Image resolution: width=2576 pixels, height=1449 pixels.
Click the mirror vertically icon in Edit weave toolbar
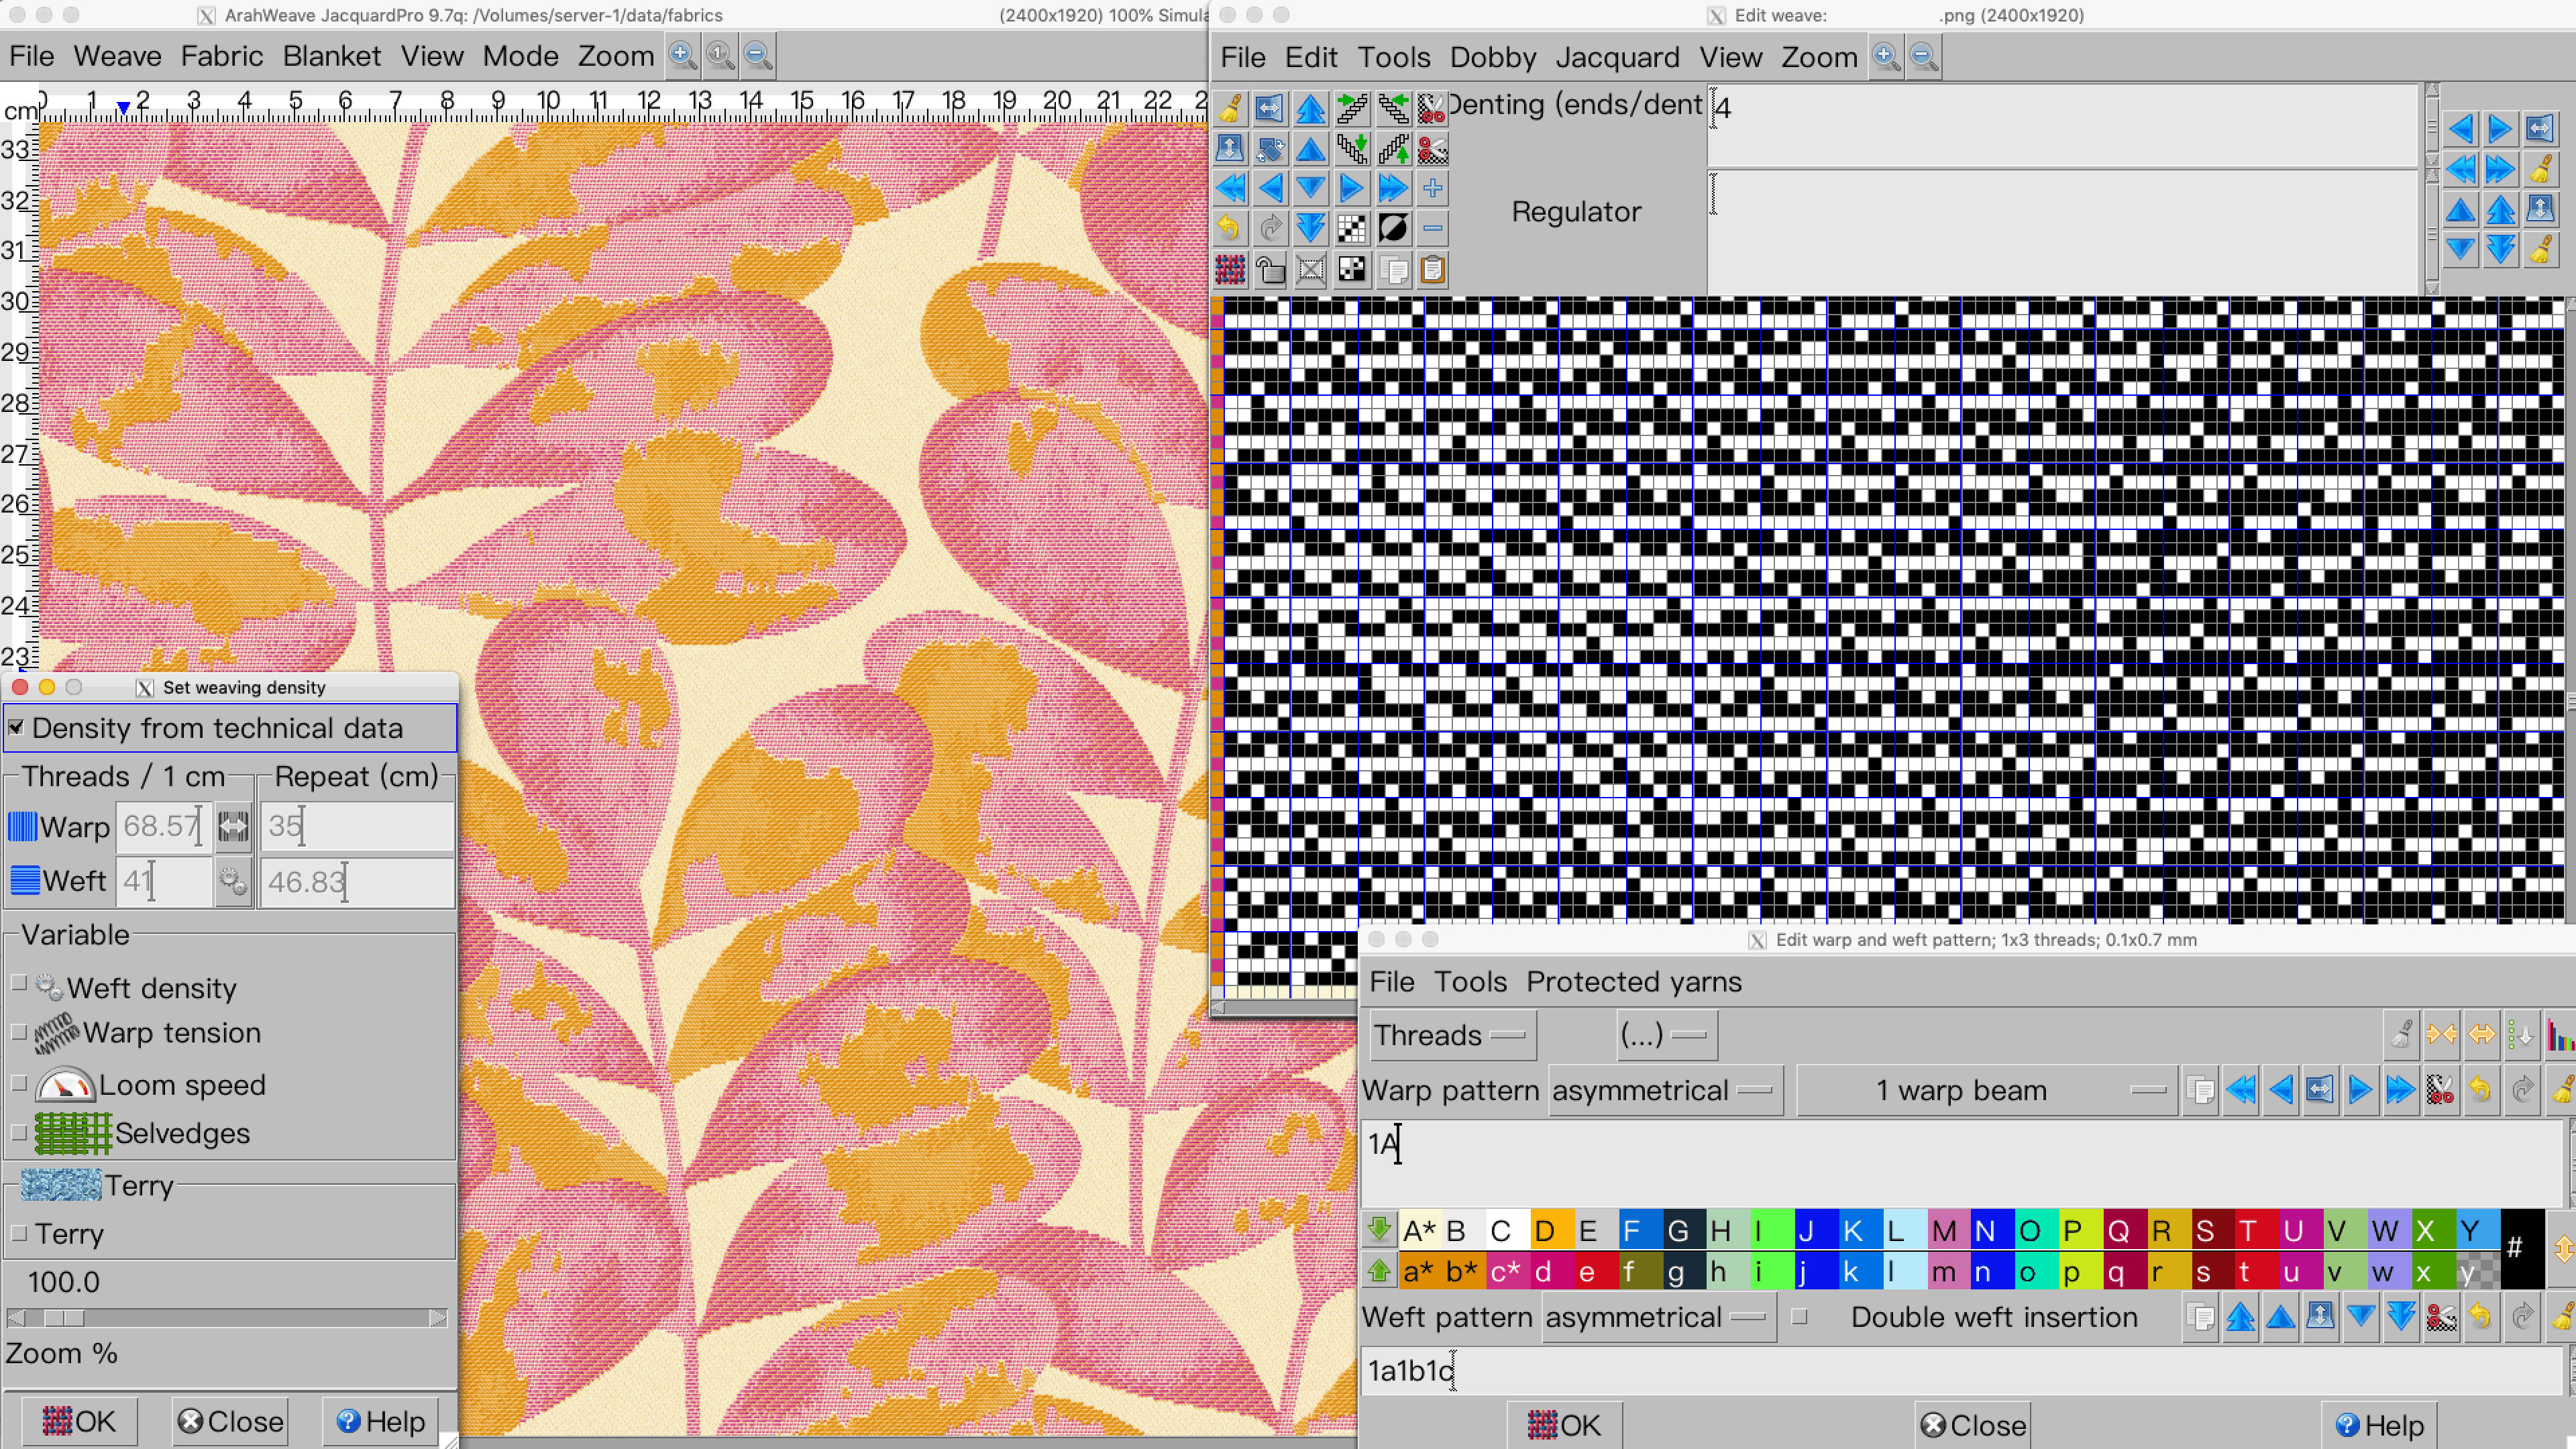click(x=1230, y=149)
